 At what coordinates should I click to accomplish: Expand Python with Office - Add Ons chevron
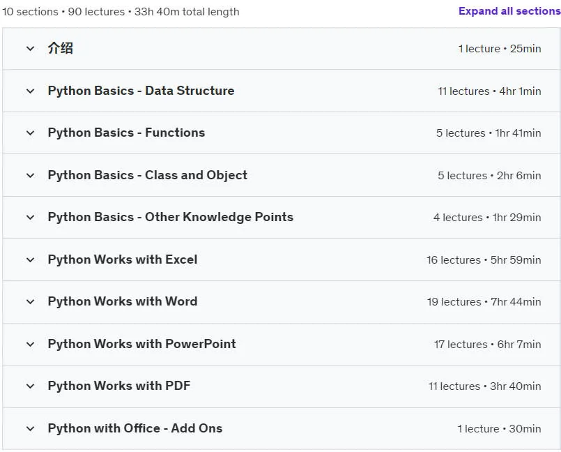click(31, 428)
